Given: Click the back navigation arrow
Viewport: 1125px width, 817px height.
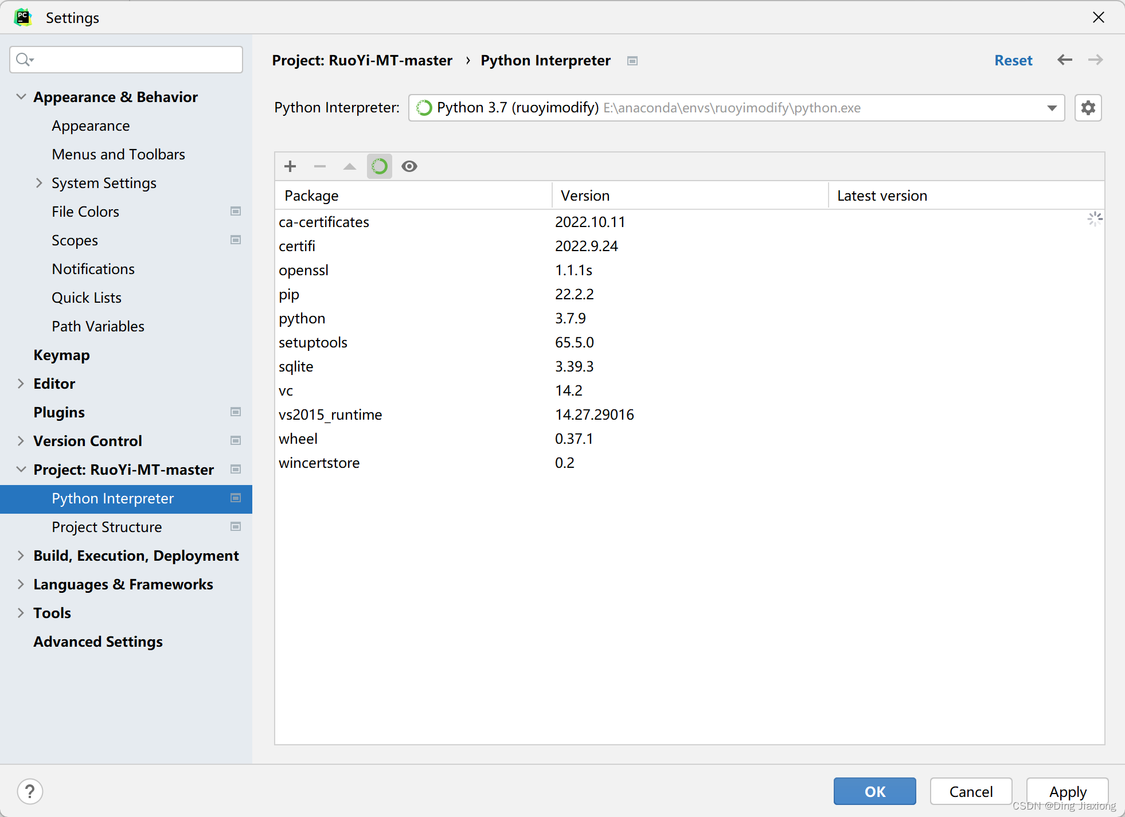Looking at the screenshot, I should coord(1065,60).
